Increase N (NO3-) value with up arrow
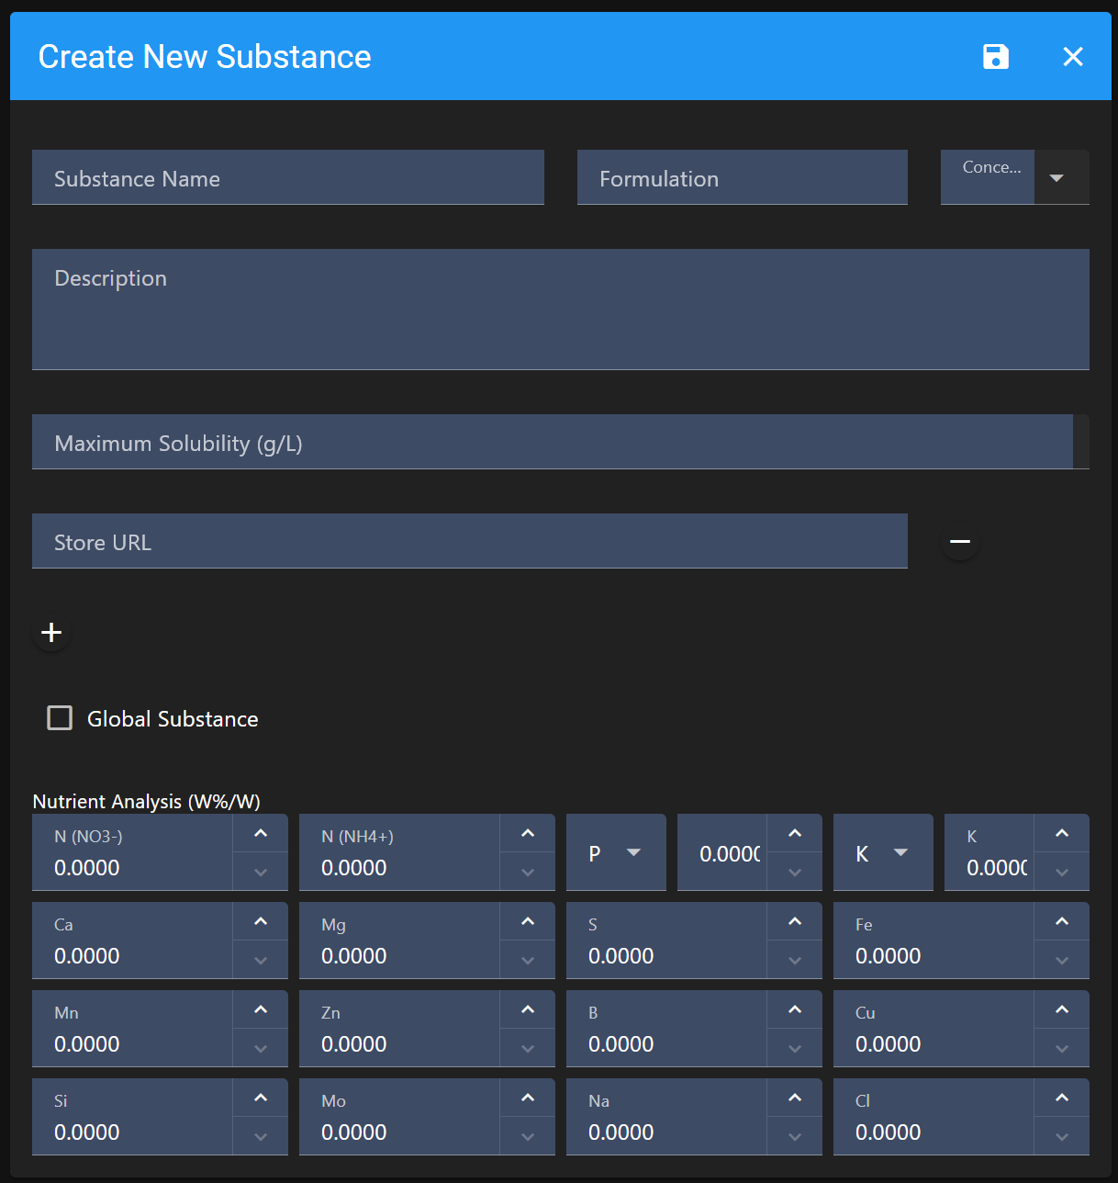 (261, 834)
